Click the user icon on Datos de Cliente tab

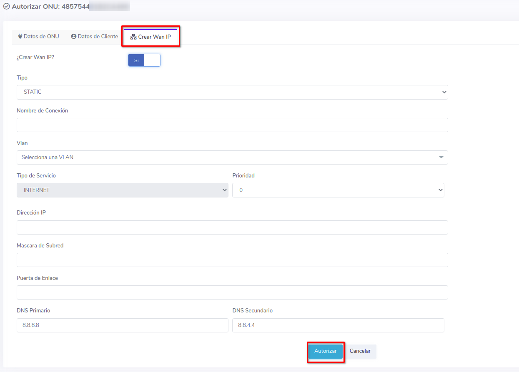pos(74,37)
